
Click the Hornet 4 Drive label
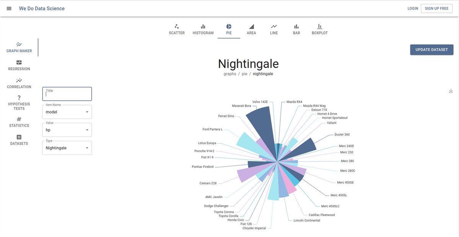point(327,114)
